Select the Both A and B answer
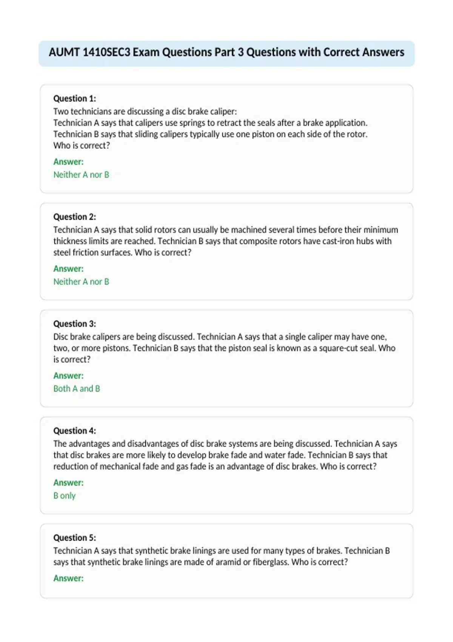Image resolution: width=453 pixels, height=642 pixels. pos(77,388)
